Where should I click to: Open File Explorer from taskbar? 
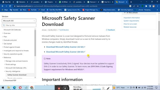tap(9, 88)
